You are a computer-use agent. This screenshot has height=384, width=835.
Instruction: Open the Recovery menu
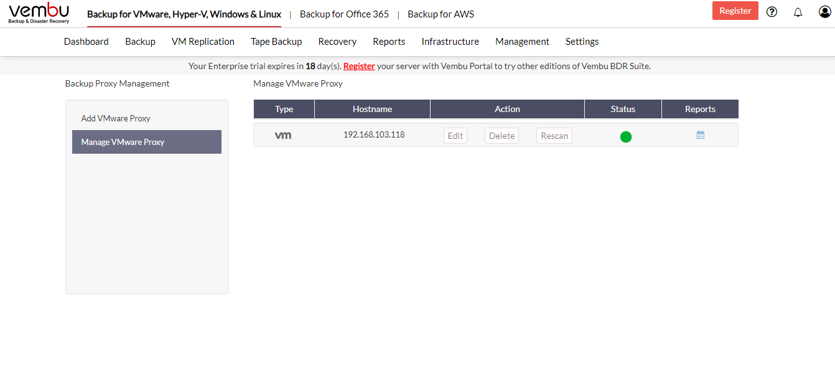click(x=337, y=42)
